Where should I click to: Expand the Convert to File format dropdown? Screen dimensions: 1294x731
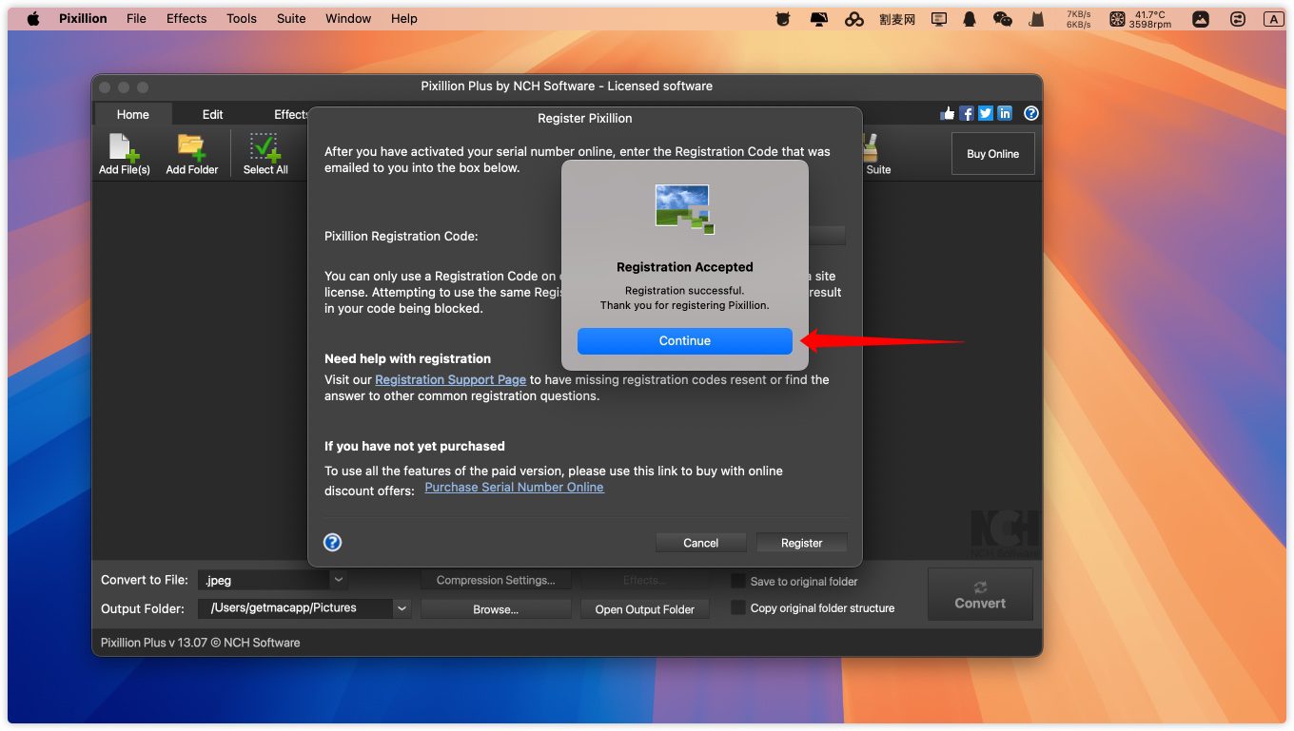pos(338,580)
